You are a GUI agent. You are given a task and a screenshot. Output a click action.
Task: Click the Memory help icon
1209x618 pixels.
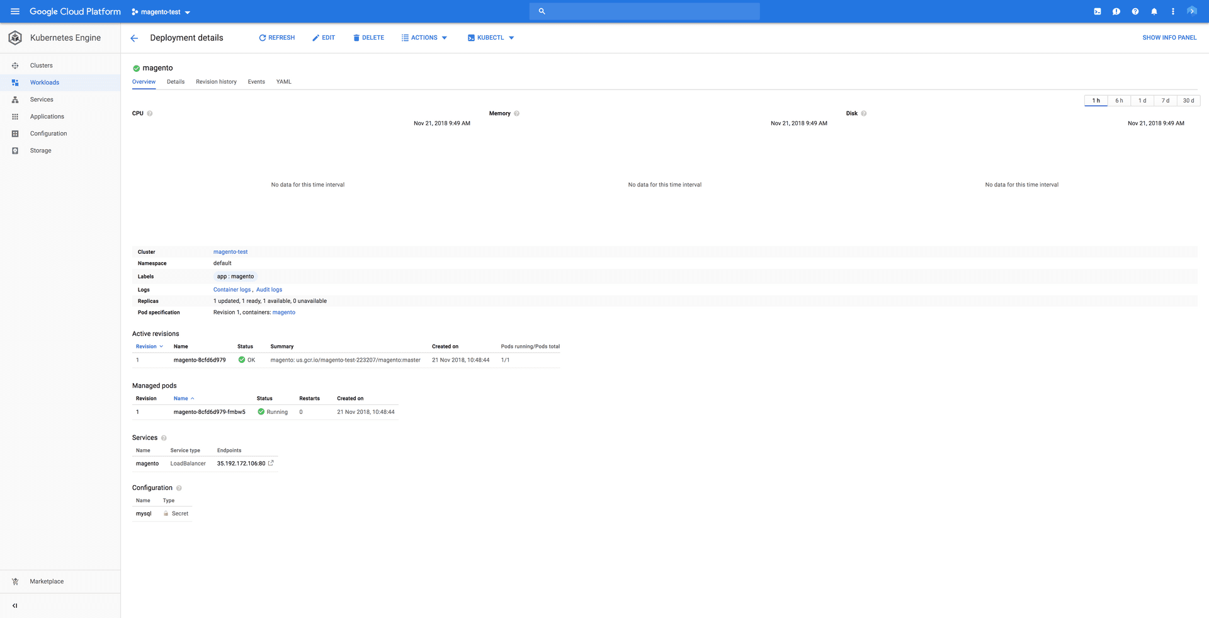click(x=516, y=113)
